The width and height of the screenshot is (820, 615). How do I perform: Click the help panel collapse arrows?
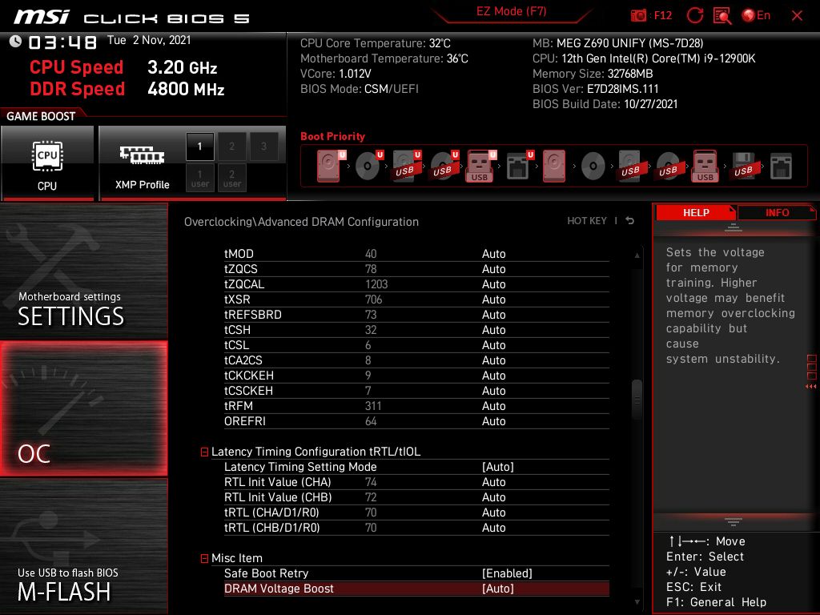coord(810,387)
